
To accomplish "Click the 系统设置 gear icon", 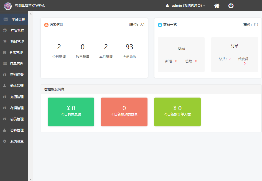I will (x=4, y=141).
